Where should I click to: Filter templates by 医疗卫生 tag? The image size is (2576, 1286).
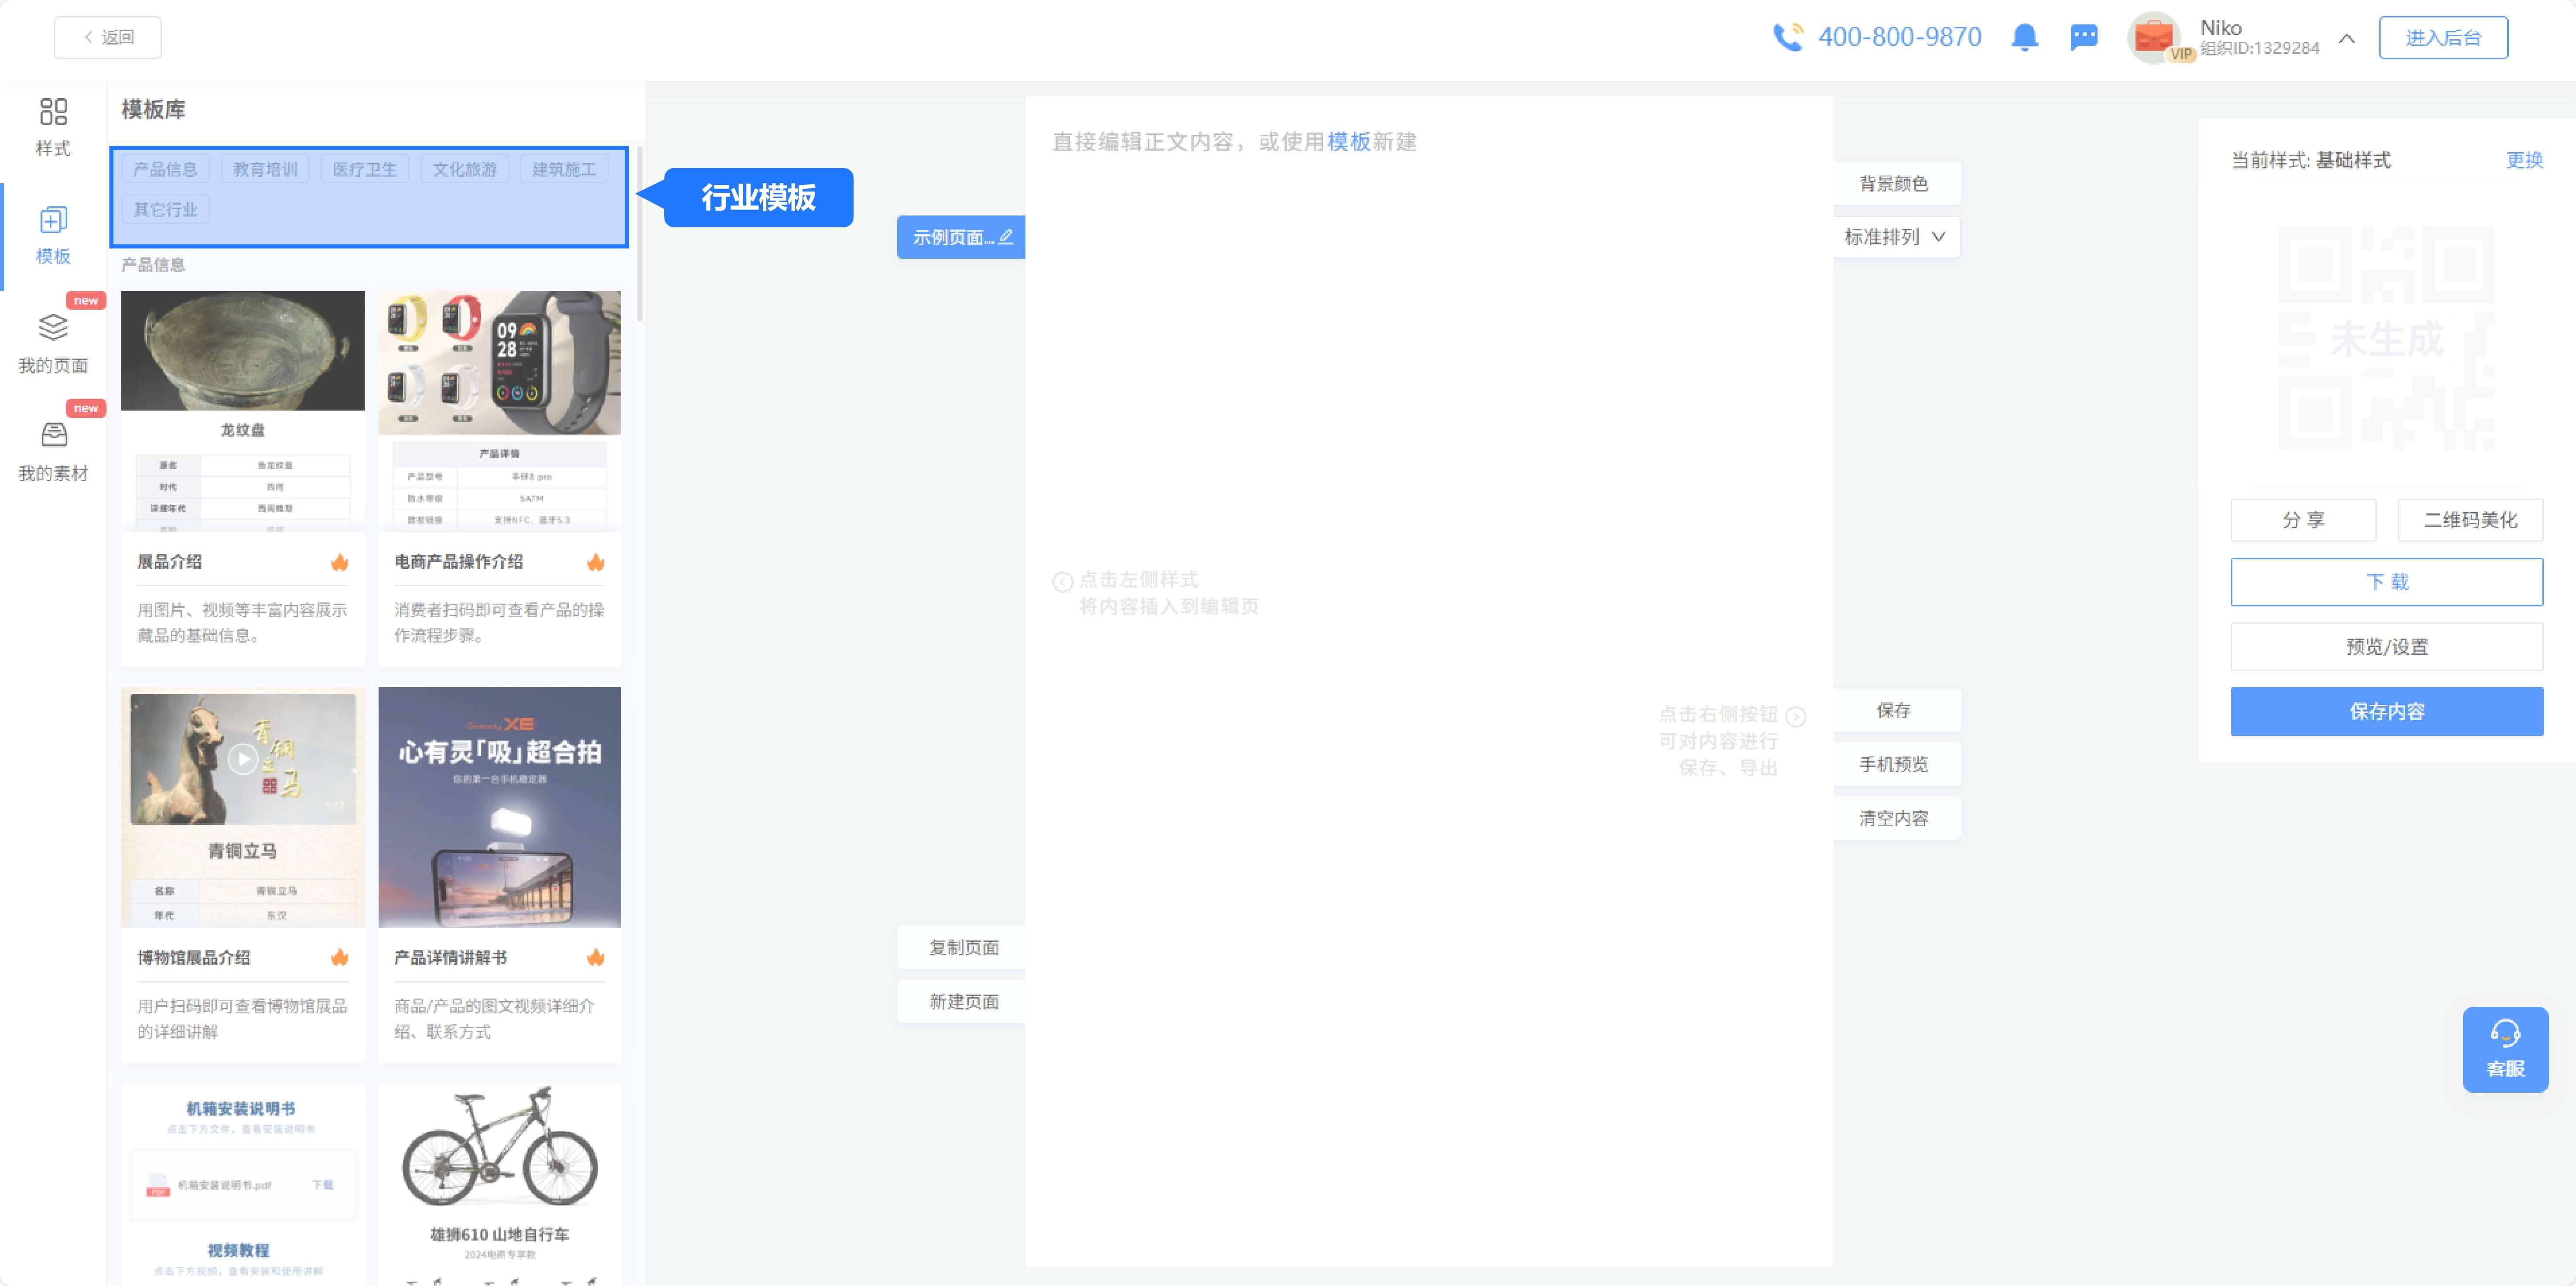[x=364, y=169]
